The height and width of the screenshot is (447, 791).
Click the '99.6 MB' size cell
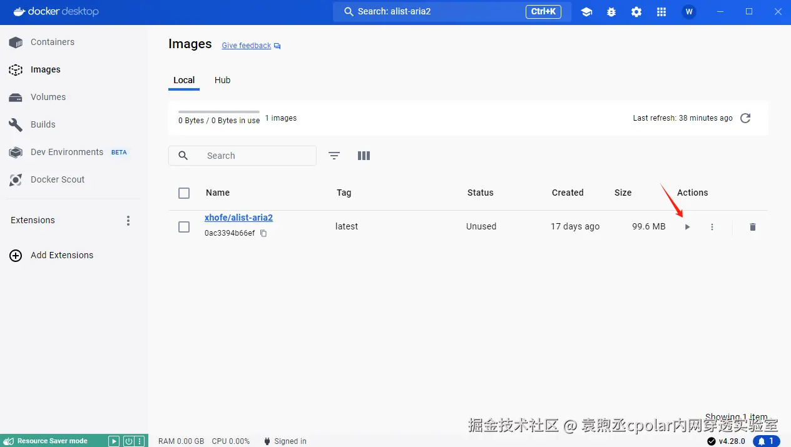click(x=649, y=226)
